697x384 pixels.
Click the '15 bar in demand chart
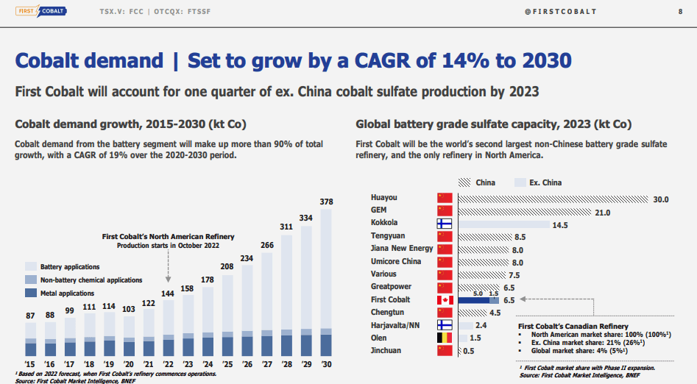pyautogui.click(x=30, y=339)
